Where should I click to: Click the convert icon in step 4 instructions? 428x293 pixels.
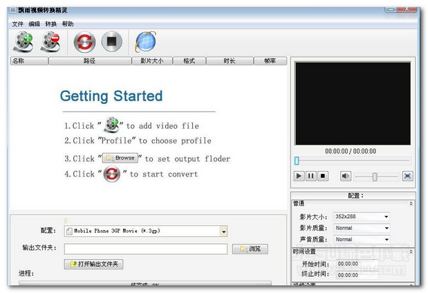(111, 174)
